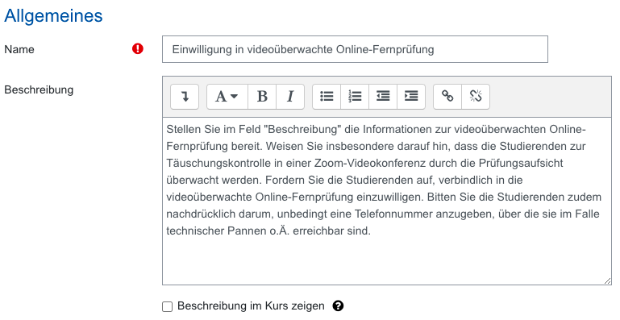Click the line starting "Fernprüfung bereit. Weisen Sie"
The height and width of the screenshot is (320, 620).
point(376,146)
